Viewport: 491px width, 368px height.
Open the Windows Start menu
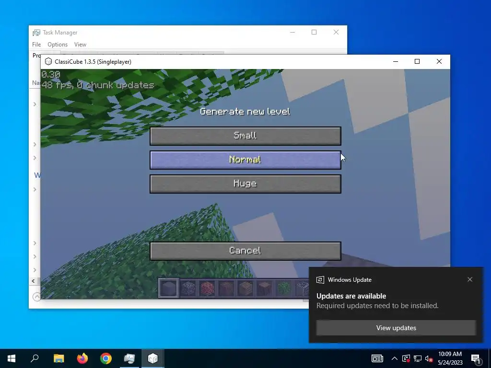pyautogui.click(x=12, y=358)
